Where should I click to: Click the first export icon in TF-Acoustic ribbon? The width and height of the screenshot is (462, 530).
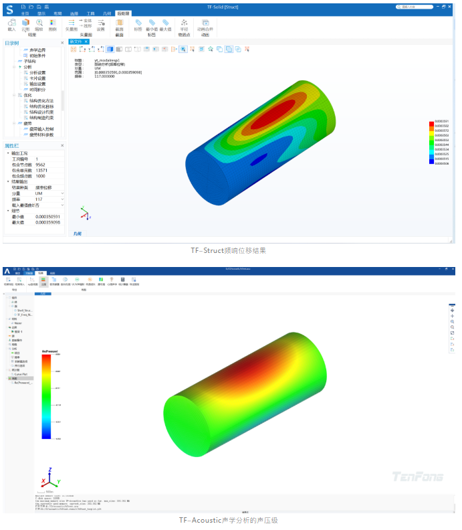8,280
